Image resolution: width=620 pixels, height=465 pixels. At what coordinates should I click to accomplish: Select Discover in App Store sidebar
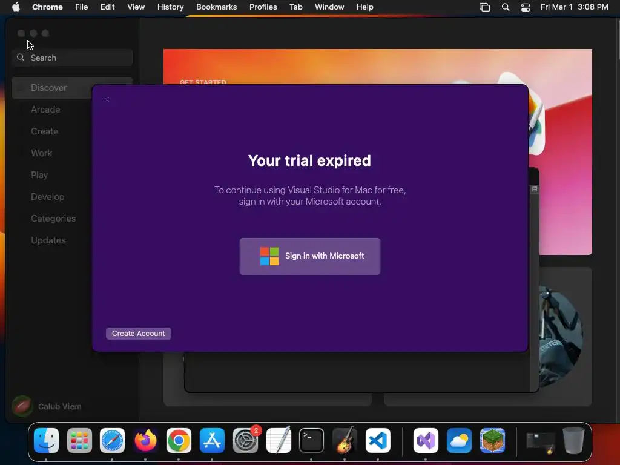(52, 88)
